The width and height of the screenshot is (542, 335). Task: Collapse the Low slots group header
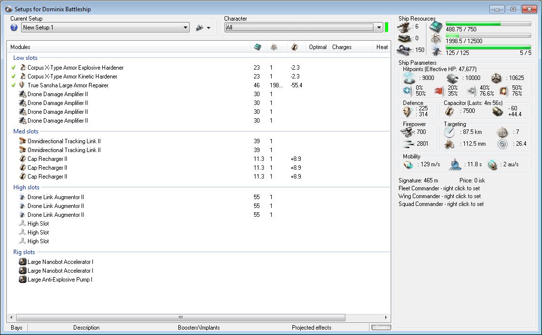click(x=25, y=57)
